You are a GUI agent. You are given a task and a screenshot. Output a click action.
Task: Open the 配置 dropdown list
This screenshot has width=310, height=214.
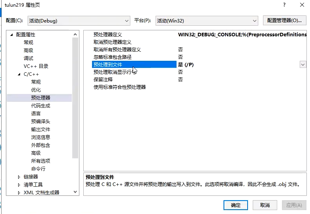pyautogui.click(x=127, y=21)
